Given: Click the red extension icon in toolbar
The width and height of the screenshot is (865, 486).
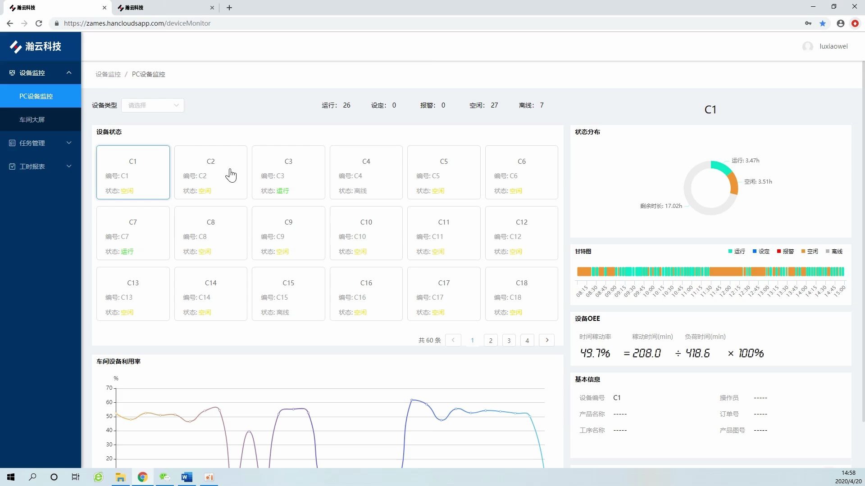Looking at the screenshot, I should [855, 23].
